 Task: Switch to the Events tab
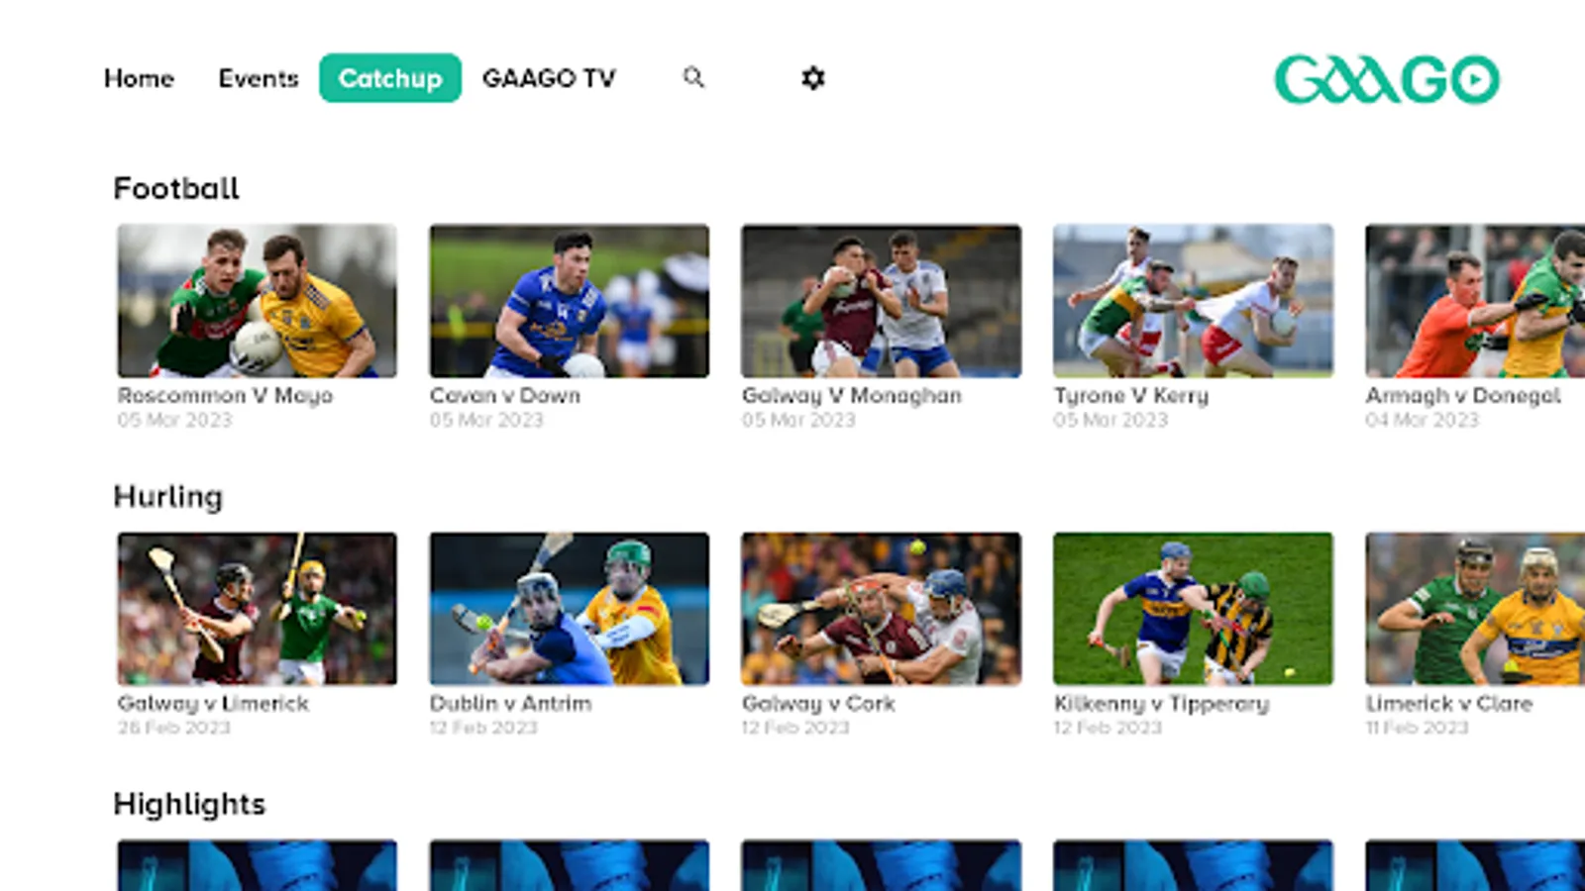click(259, 78)
